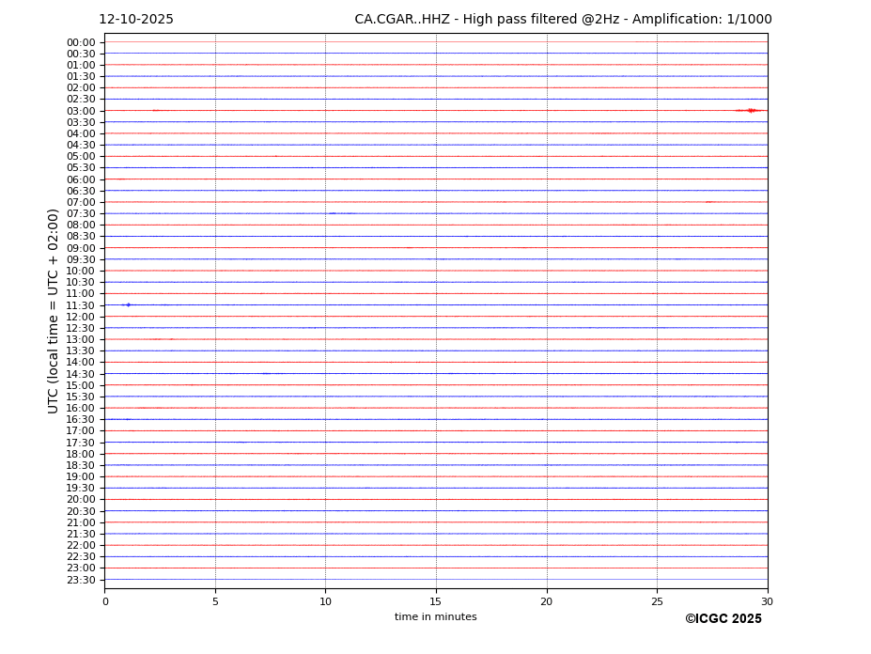Click the vertical UTC local time axis label
Screen dimensions: 871x654
[54, 311]
